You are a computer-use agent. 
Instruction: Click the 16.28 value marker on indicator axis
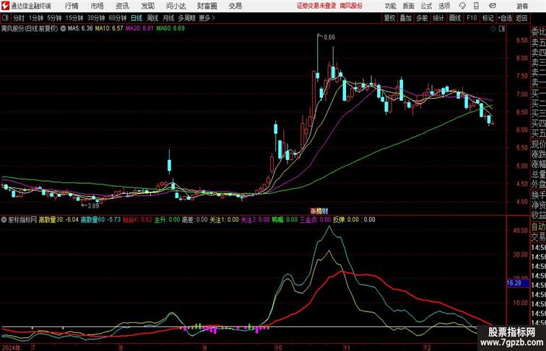(x=517, y=283)
